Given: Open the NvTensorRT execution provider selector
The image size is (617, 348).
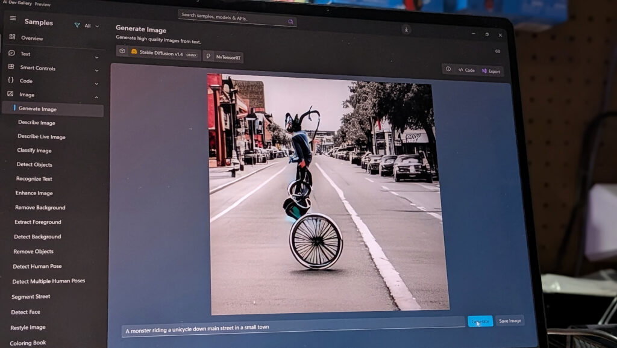Looking at the screenshot, I should tap(223, 57).
